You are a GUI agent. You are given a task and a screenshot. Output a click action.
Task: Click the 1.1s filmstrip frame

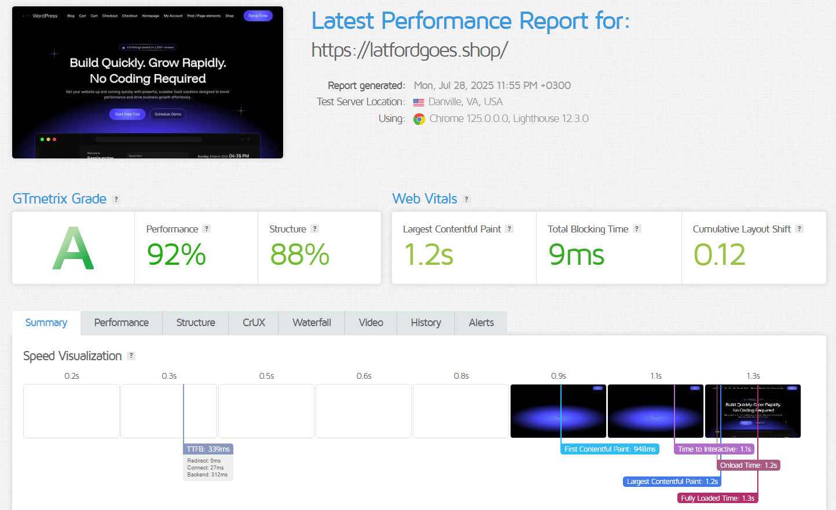click(655, 411)
